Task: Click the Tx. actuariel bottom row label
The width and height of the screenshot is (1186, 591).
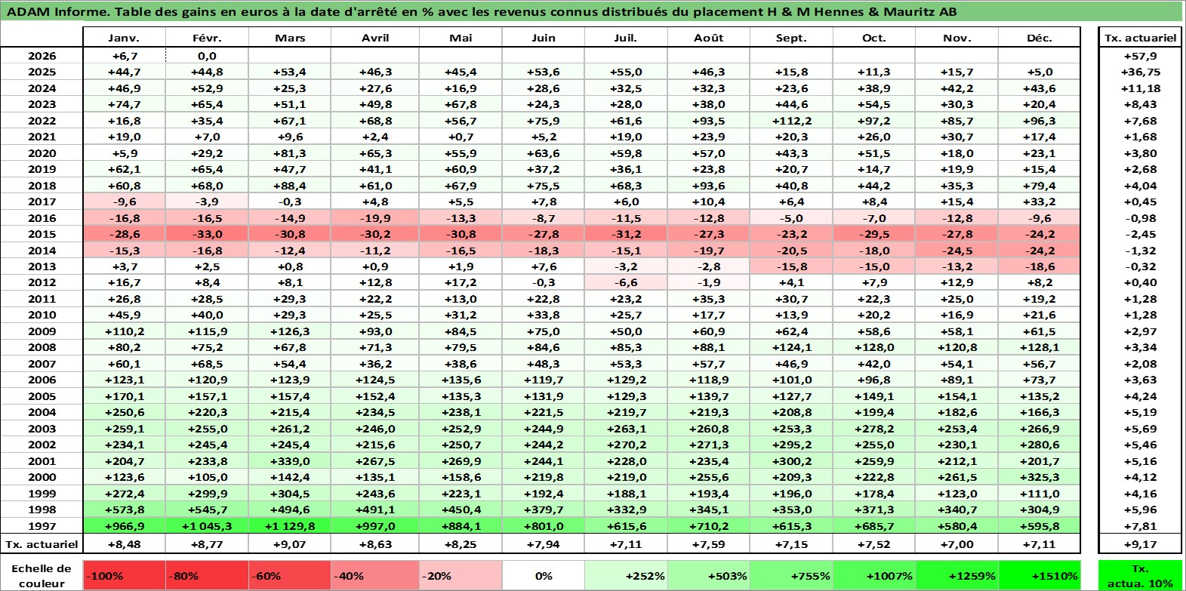Action: 42,544
